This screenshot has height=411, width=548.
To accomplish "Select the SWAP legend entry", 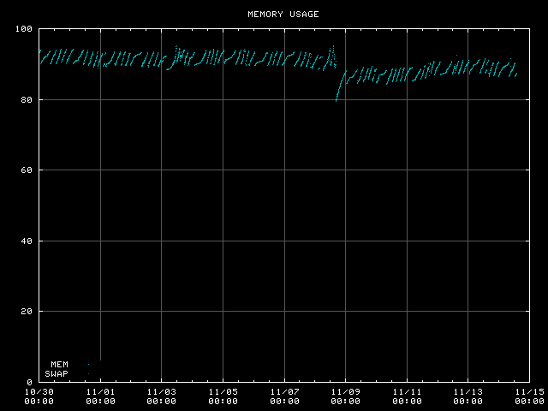I will [57, 373].
